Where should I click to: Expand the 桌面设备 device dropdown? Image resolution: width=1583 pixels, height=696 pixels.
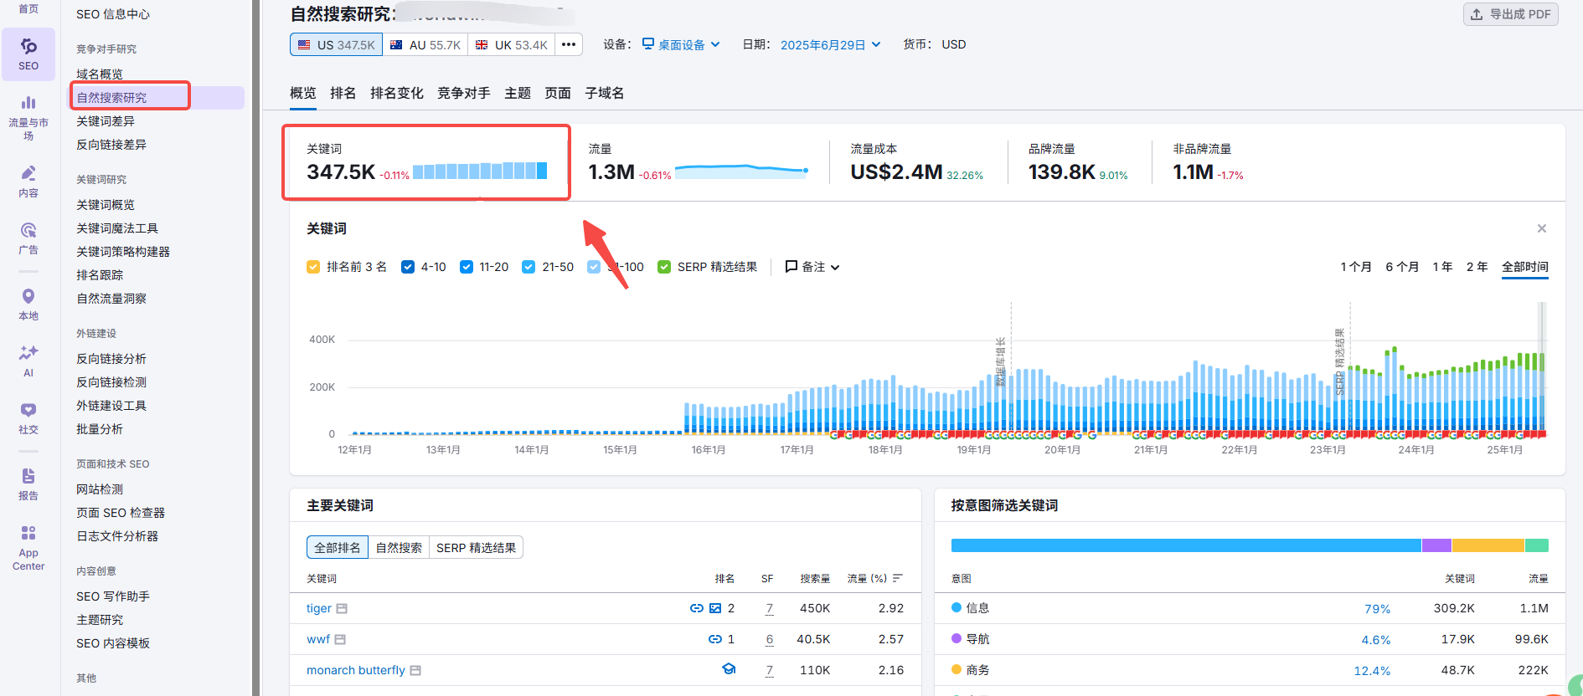coord(681,44)
